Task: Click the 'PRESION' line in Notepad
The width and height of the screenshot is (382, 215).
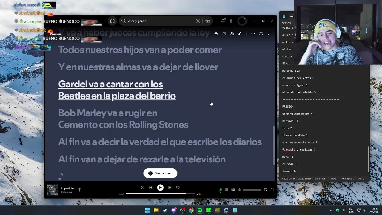Action: [x=288, y=107]
